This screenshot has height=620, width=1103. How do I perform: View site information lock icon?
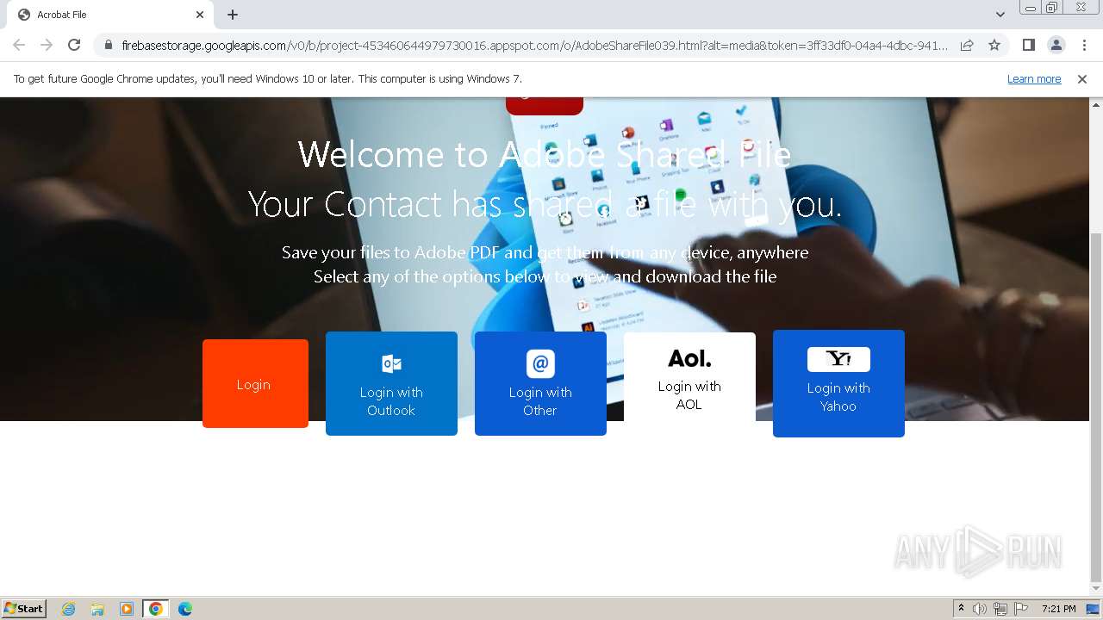[x=108, y=45]
